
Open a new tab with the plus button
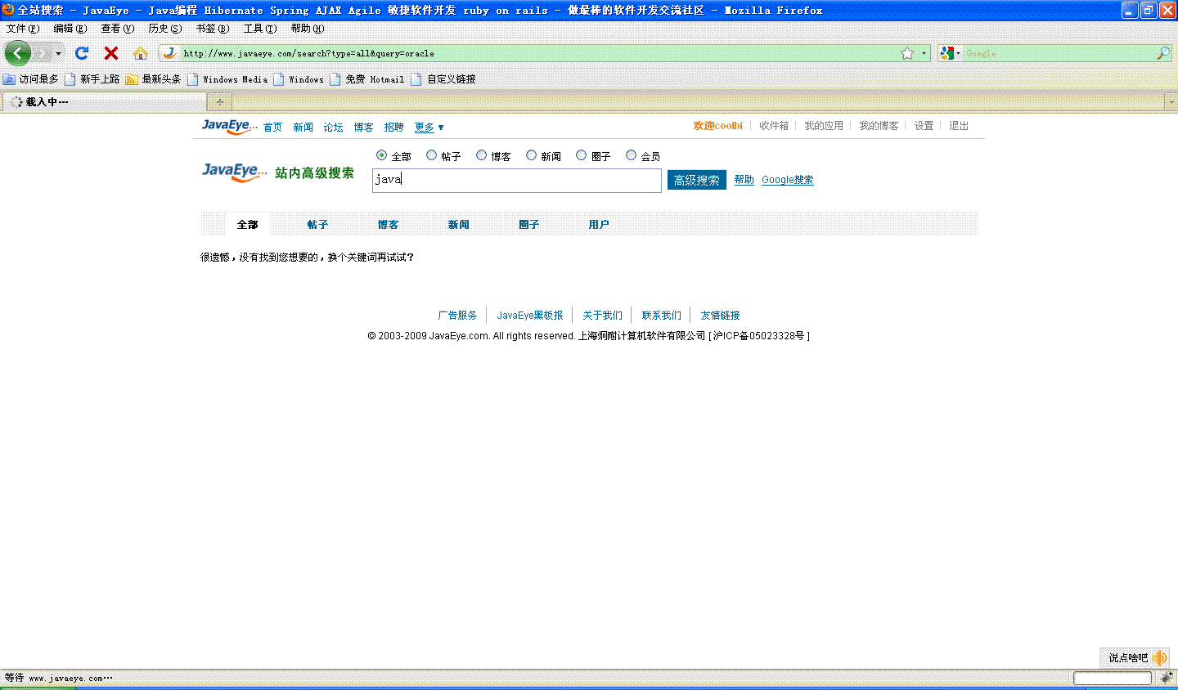[x=219, y=102]
